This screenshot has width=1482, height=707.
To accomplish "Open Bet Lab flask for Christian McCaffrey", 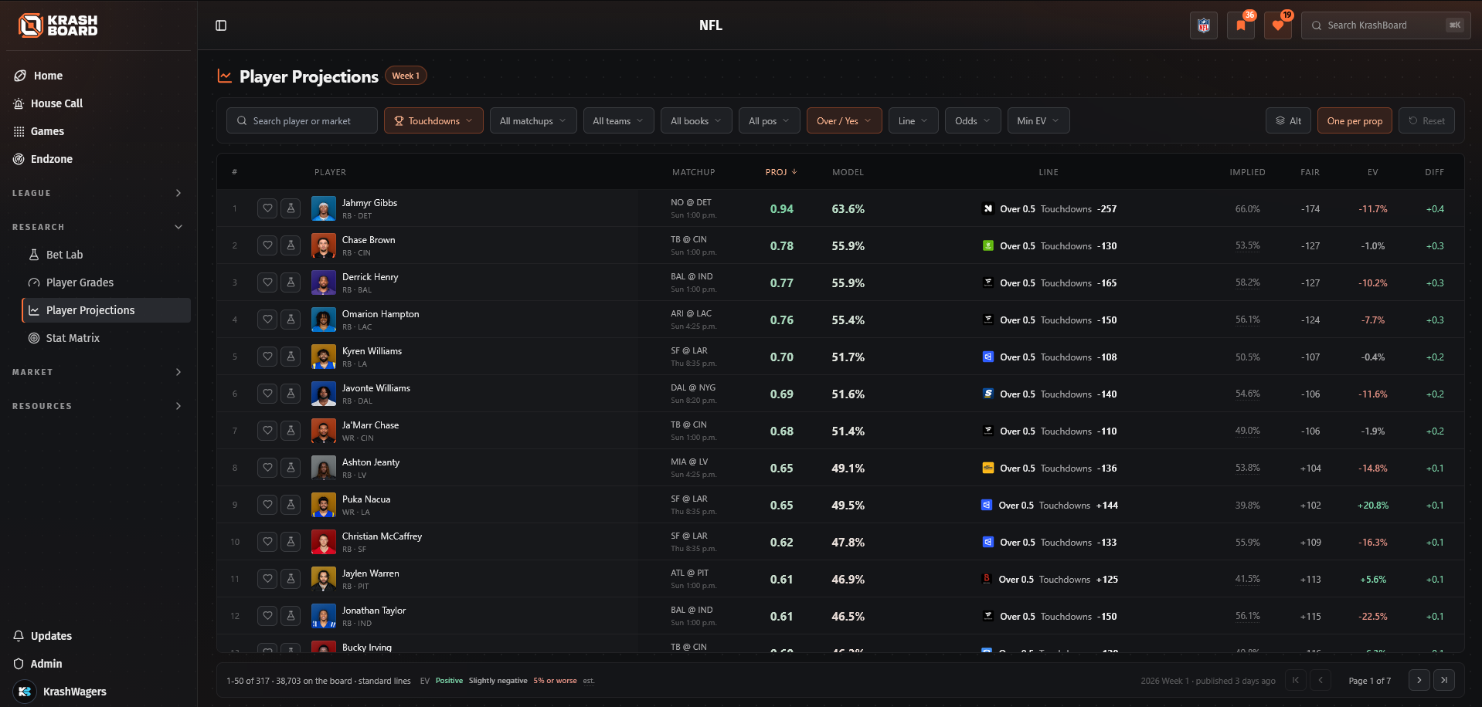I will point(291,541).
